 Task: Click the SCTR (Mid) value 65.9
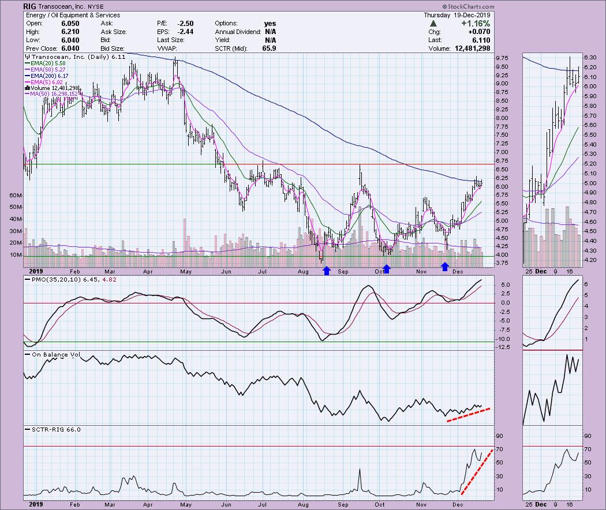269,48
